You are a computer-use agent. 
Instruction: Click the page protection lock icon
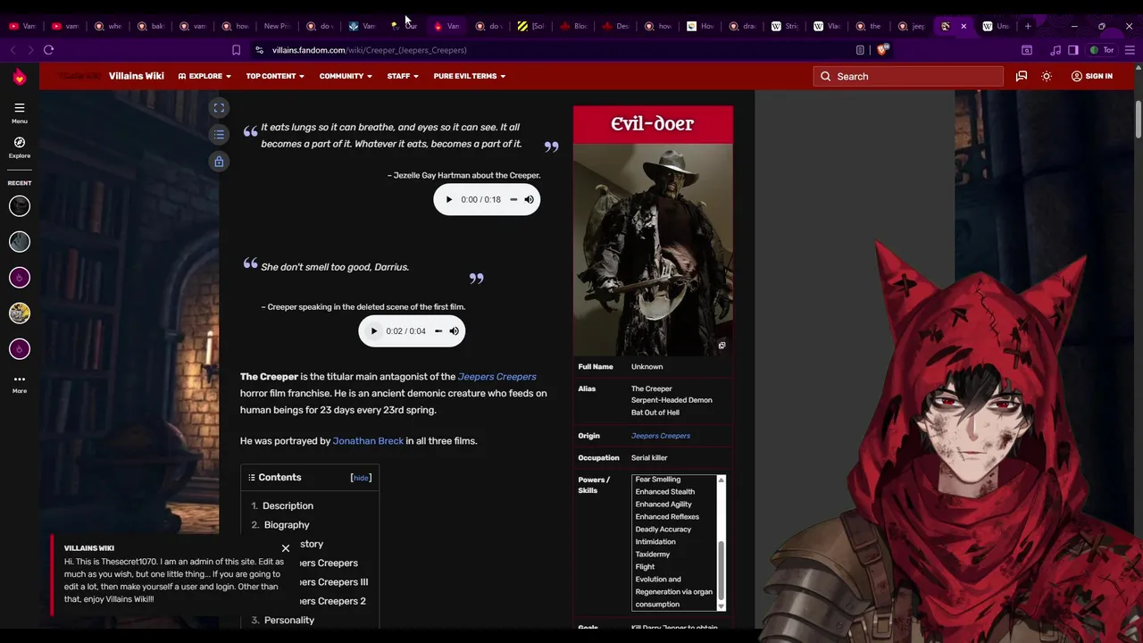[219, 162]
